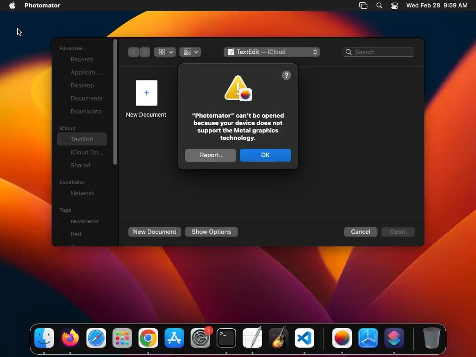Image resolution: width=476 pixels, height=357 pixels.
Task: Open Trash from the Dock
Action: 431,338
